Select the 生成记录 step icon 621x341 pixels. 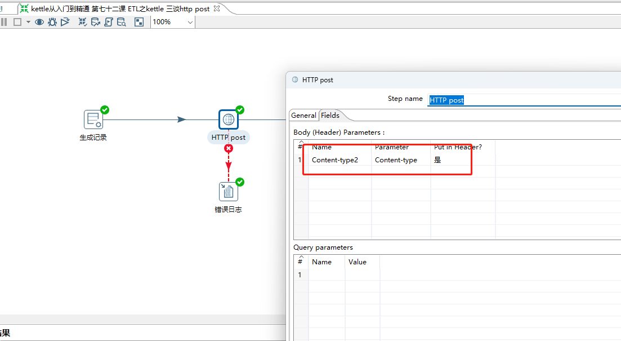coord(93,119)
